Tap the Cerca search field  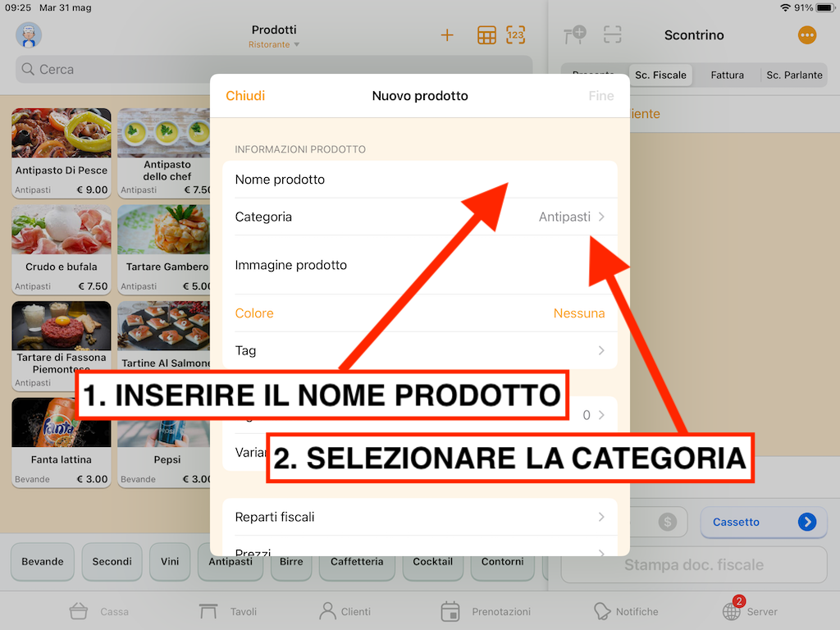tap(274, 69)
